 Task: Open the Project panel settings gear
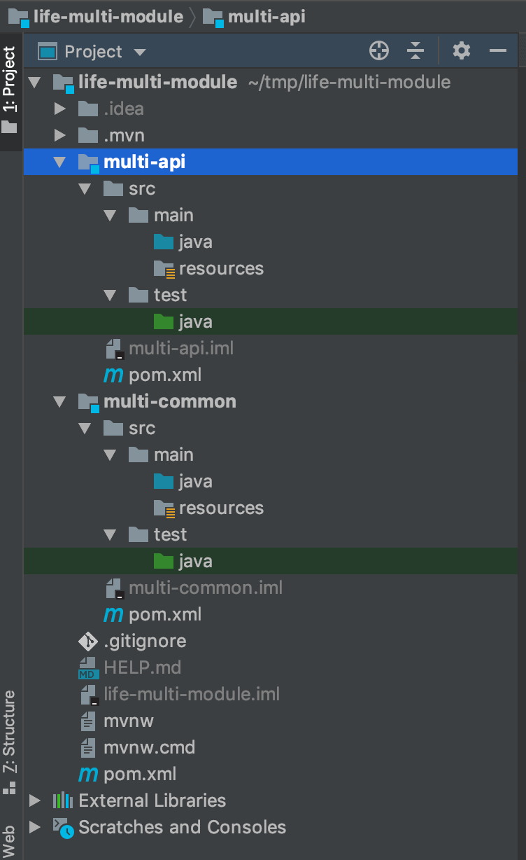[x=462, y=51]
